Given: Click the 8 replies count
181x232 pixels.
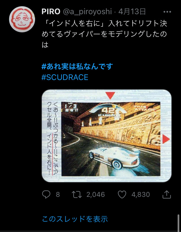Looking at the screenshot, I should [x=58, y=194].
